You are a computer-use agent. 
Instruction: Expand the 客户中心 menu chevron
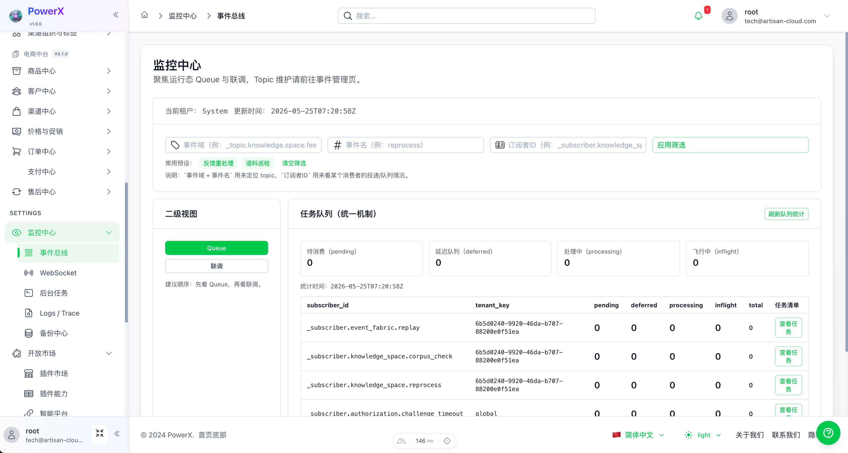(109, 91)
